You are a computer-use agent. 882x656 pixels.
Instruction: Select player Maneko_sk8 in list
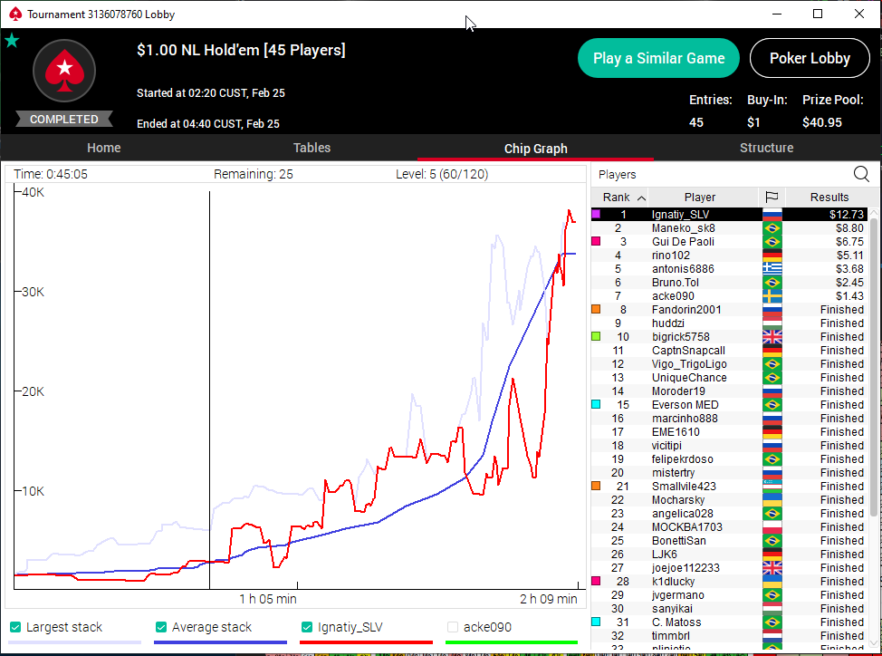pos(729,227)
